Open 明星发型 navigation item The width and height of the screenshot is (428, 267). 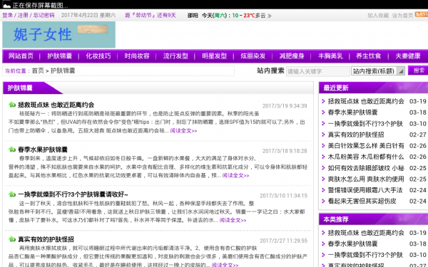214,56
